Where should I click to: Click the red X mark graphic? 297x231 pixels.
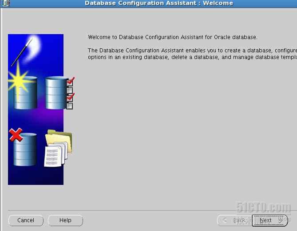(x=16, y=135)
